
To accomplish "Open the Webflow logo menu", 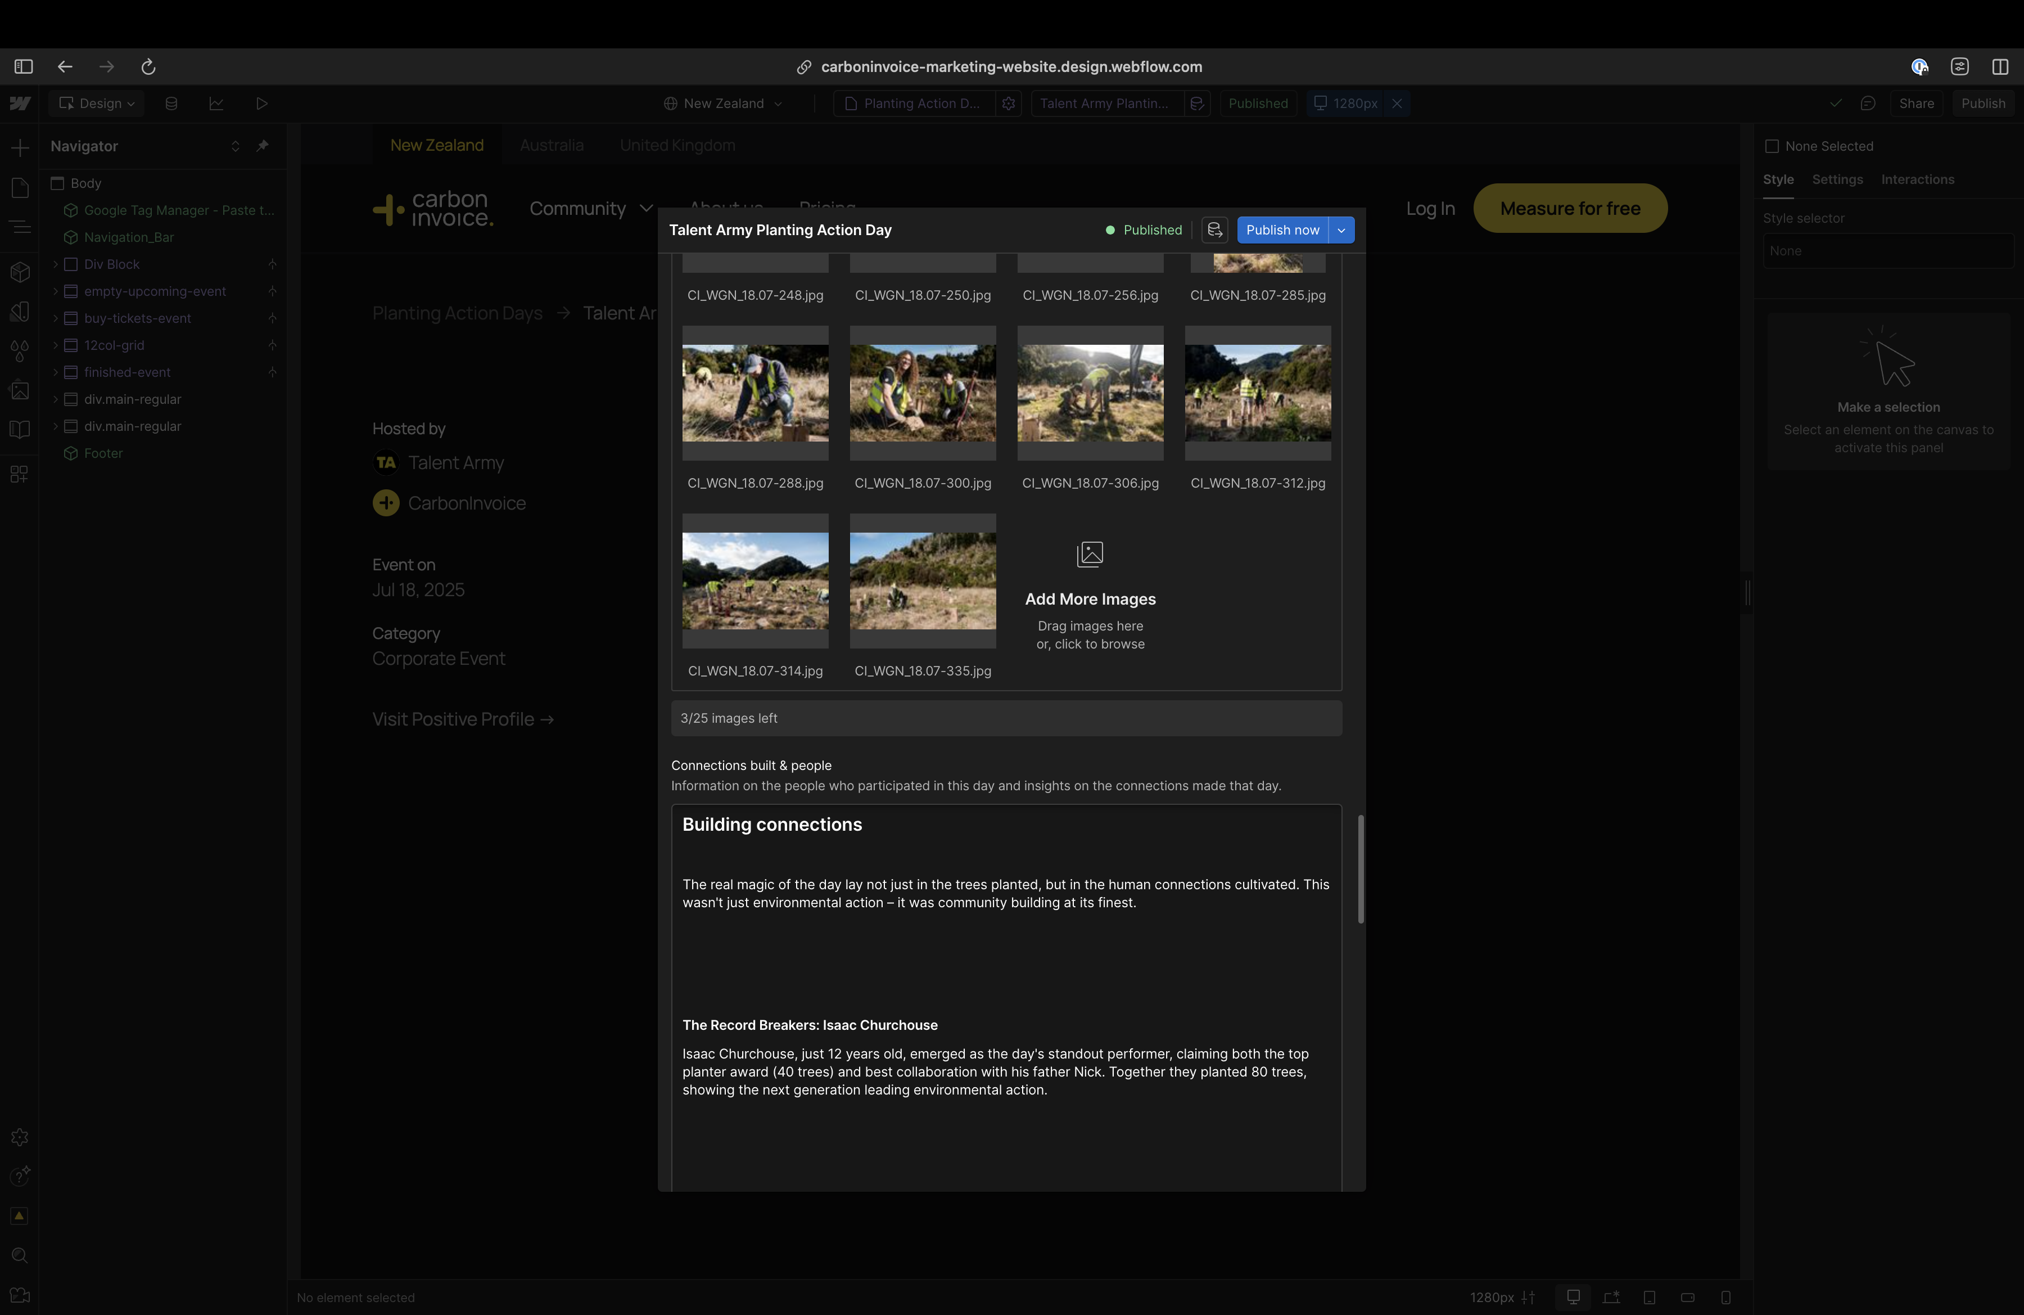I will tap(20, 103).
